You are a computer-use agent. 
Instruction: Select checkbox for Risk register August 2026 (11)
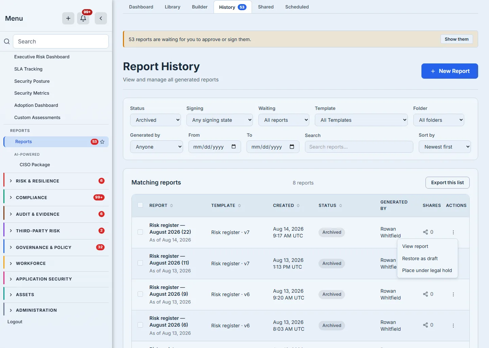point(140,263)
